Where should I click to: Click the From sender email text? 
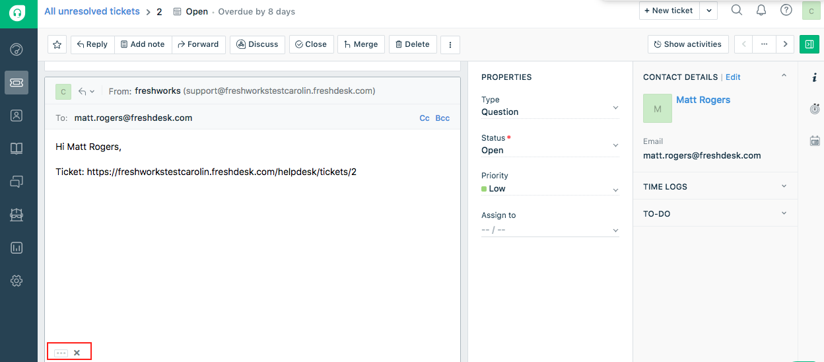[279, 91]
